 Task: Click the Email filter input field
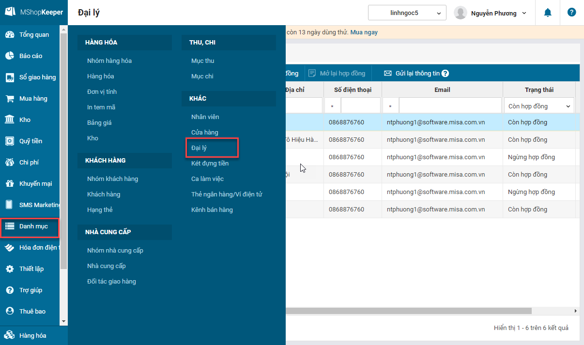450,105
